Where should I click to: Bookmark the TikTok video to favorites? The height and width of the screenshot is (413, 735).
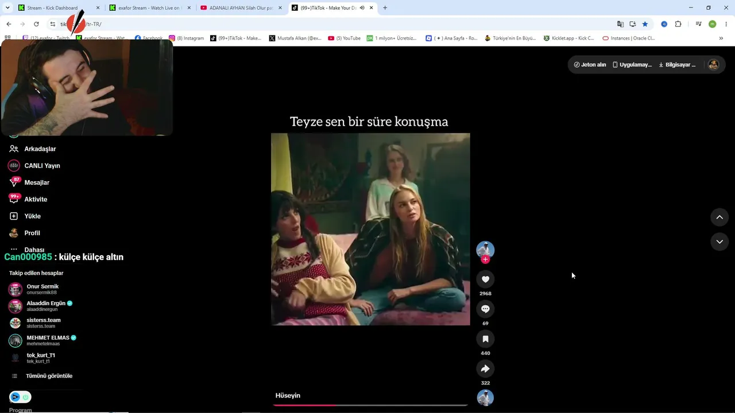[x=485, y=339]
